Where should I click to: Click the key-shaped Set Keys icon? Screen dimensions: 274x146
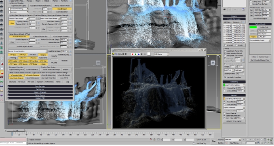click(214, 141)
